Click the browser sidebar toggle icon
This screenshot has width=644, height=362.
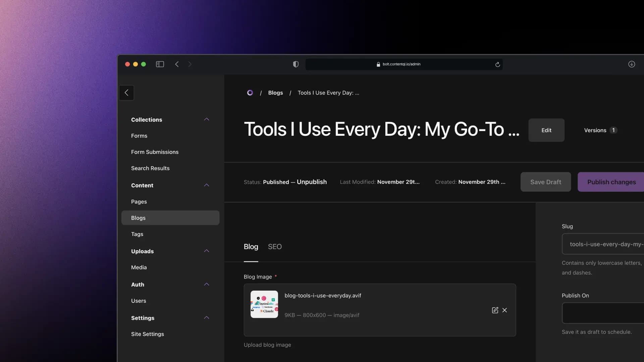click(x=160, y=64)
